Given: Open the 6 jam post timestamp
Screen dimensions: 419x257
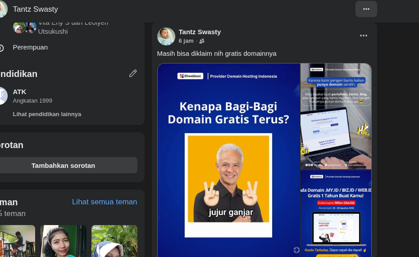Looking at the screenshot, I should click(186, 41).
